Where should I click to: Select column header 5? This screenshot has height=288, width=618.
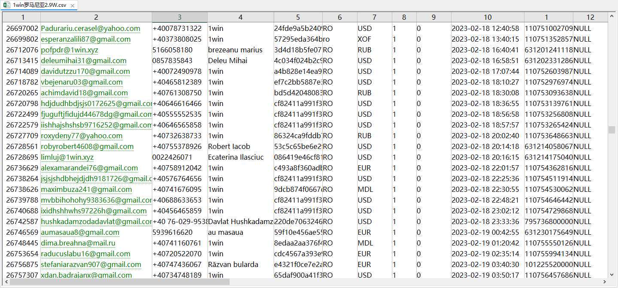click(x=298, y=17)
